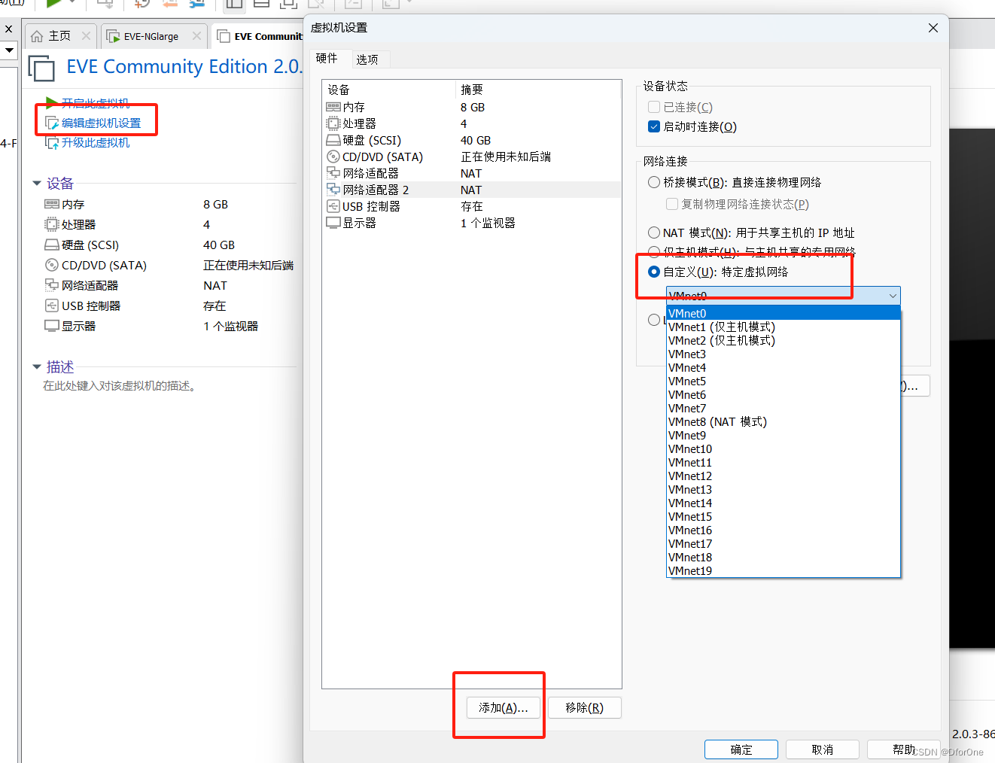Choose VMnet1 (仅主机模式) from list
Image resolution: width=995 pixels, height=763 pixels.
784,327
